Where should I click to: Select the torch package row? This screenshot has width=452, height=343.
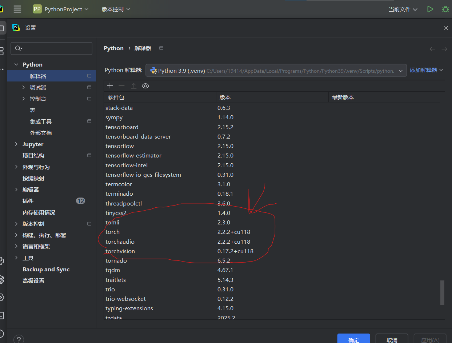(272, 232)
